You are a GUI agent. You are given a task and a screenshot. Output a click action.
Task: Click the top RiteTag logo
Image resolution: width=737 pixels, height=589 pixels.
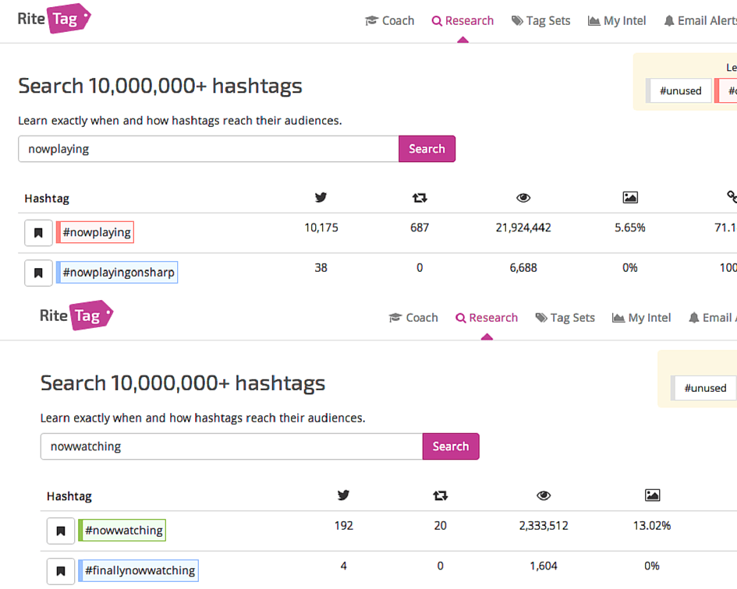click(54, 19)
